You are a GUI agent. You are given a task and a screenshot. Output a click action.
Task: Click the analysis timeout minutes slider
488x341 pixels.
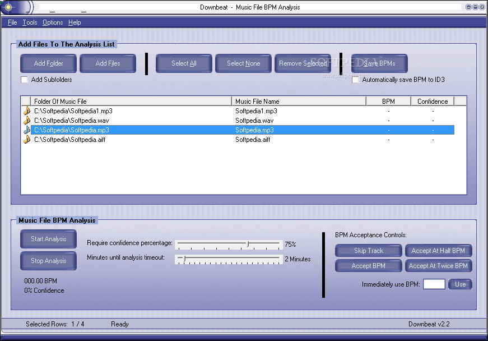[229, 259]
